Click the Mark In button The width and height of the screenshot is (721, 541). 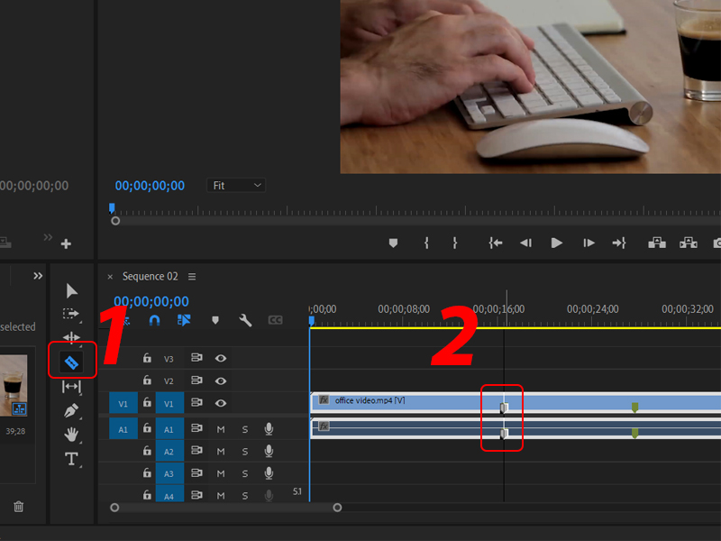click(x=426, y=243)
